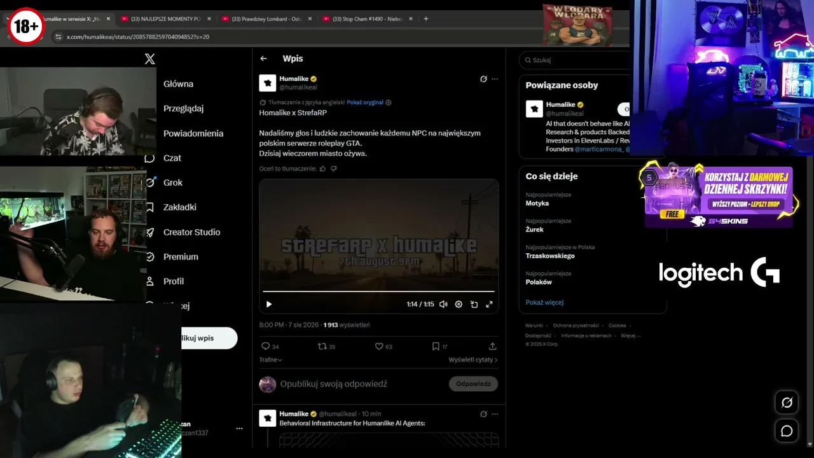
Task: Open account menu dots near czan1337
Action: (x=239, y=429)
